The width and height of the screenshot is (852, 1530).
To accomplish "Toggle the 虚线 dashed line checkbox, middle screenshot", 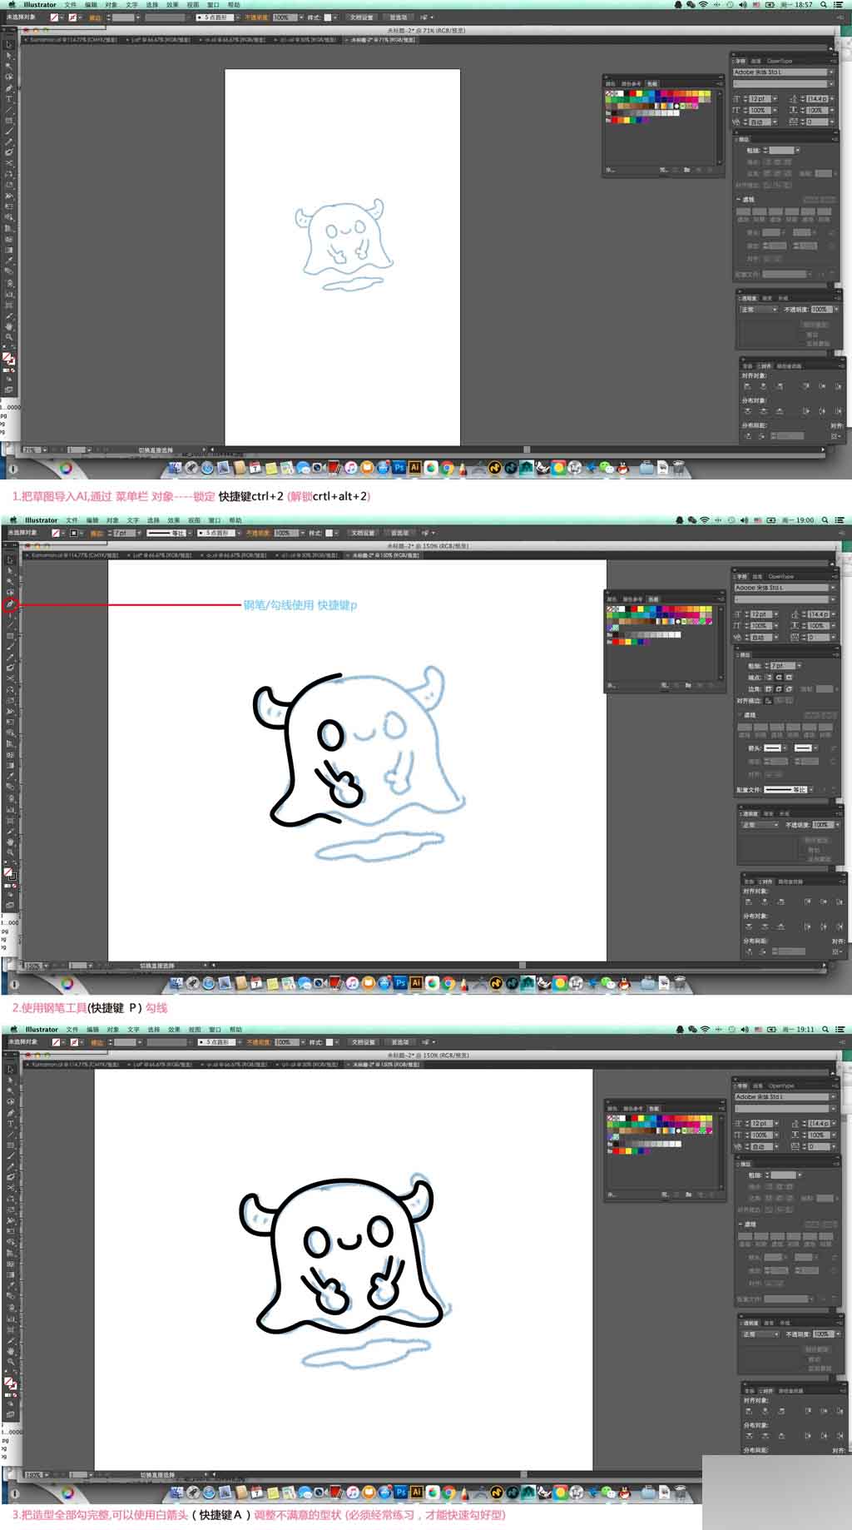I will (x=739, y=715).
